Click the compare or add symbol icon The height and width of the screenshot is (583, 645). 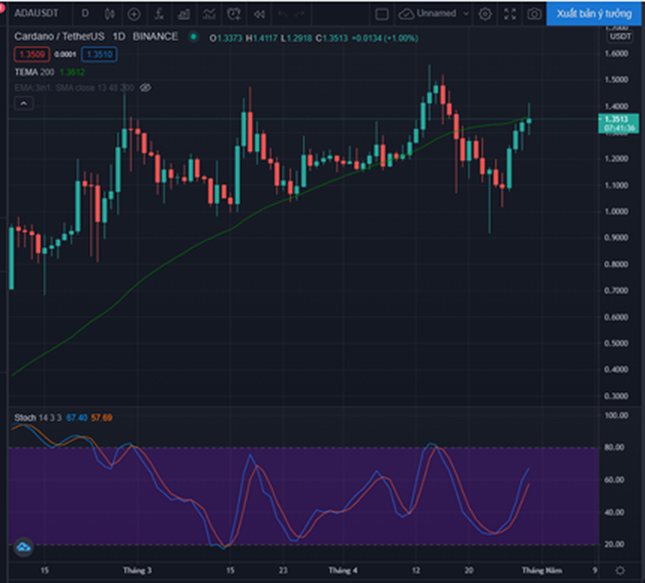(134, 14)
